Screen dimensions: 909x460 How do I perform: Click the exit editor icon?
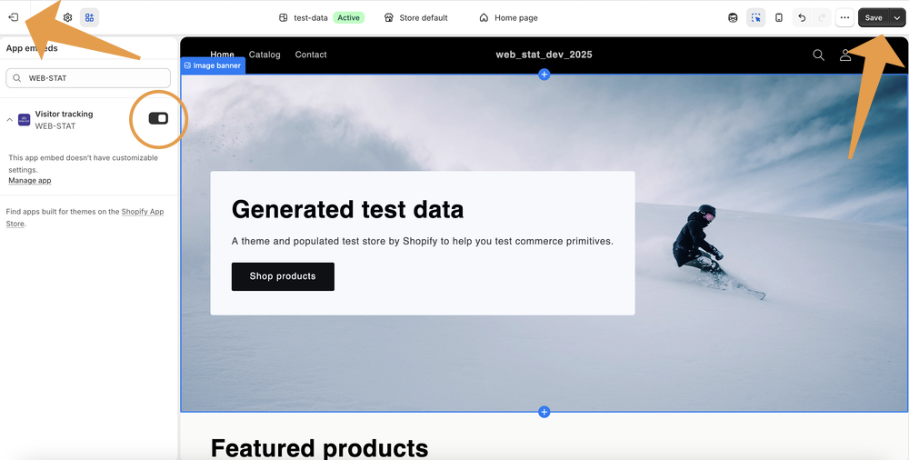tap(14, 17)
